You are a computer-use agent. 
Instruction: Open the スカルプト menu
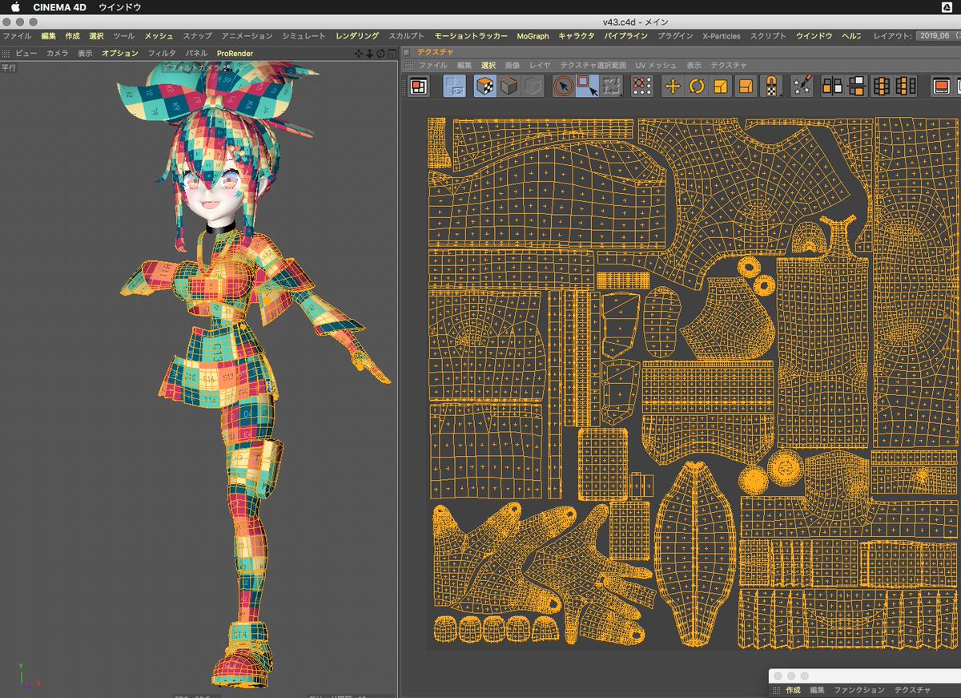407,36
